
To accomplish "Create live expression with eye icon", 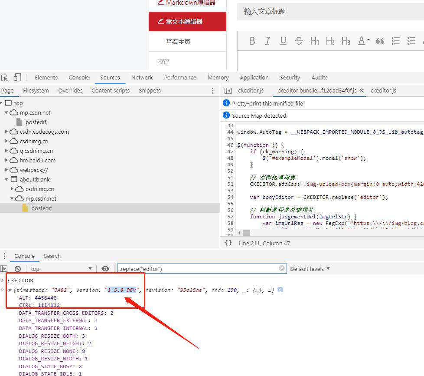I will [x=105, y=269].
